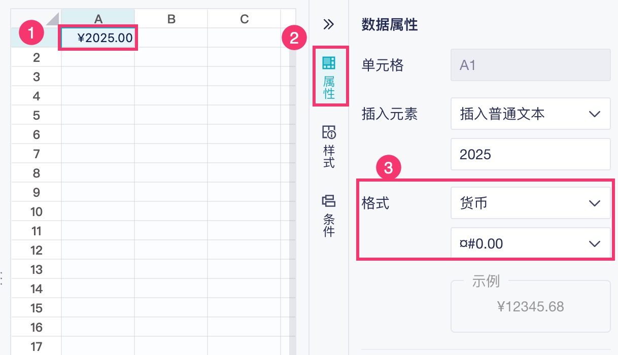Click the vertical scrollbar of the sheet
618x355 pixels.
(x=292, y=203)
